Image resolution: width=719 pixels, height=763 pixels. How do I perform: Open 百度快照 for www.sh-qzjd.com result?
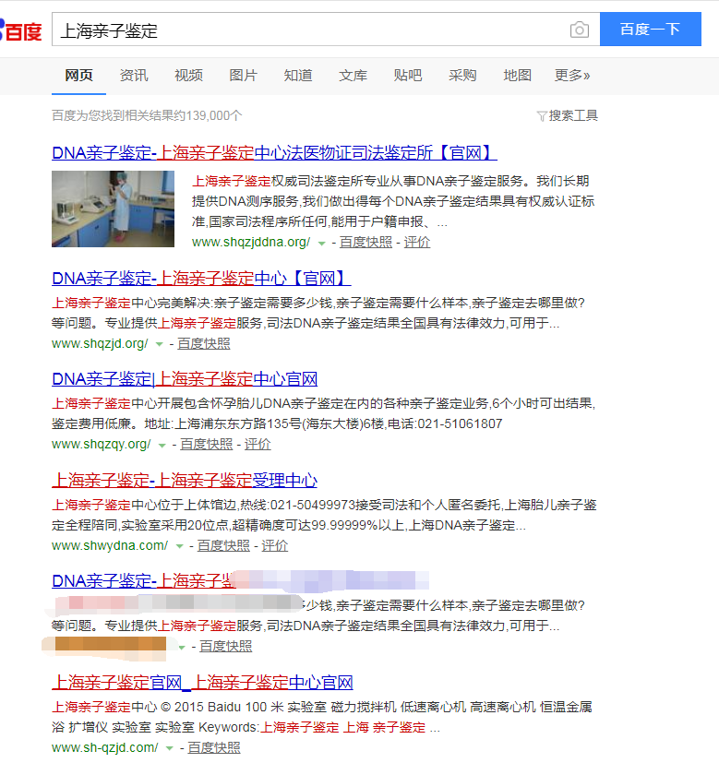(214, 748)
